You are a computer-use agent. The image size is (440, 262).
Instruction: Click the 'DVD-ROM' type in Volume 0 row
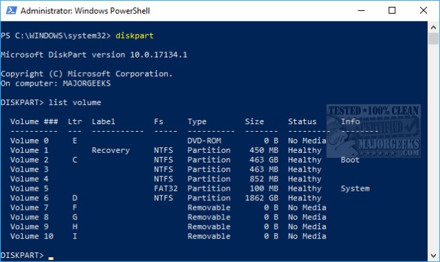coord(204,141)
